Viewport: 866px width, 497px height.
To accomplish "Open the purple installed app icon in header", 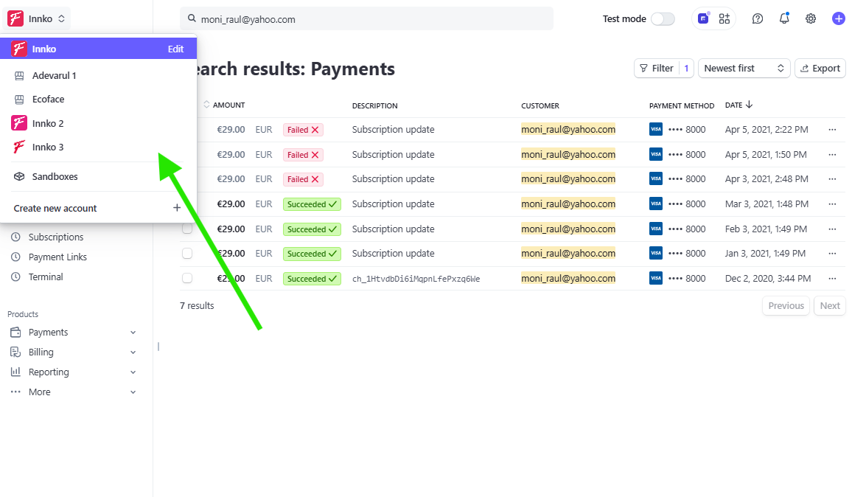I will [703, 18].
